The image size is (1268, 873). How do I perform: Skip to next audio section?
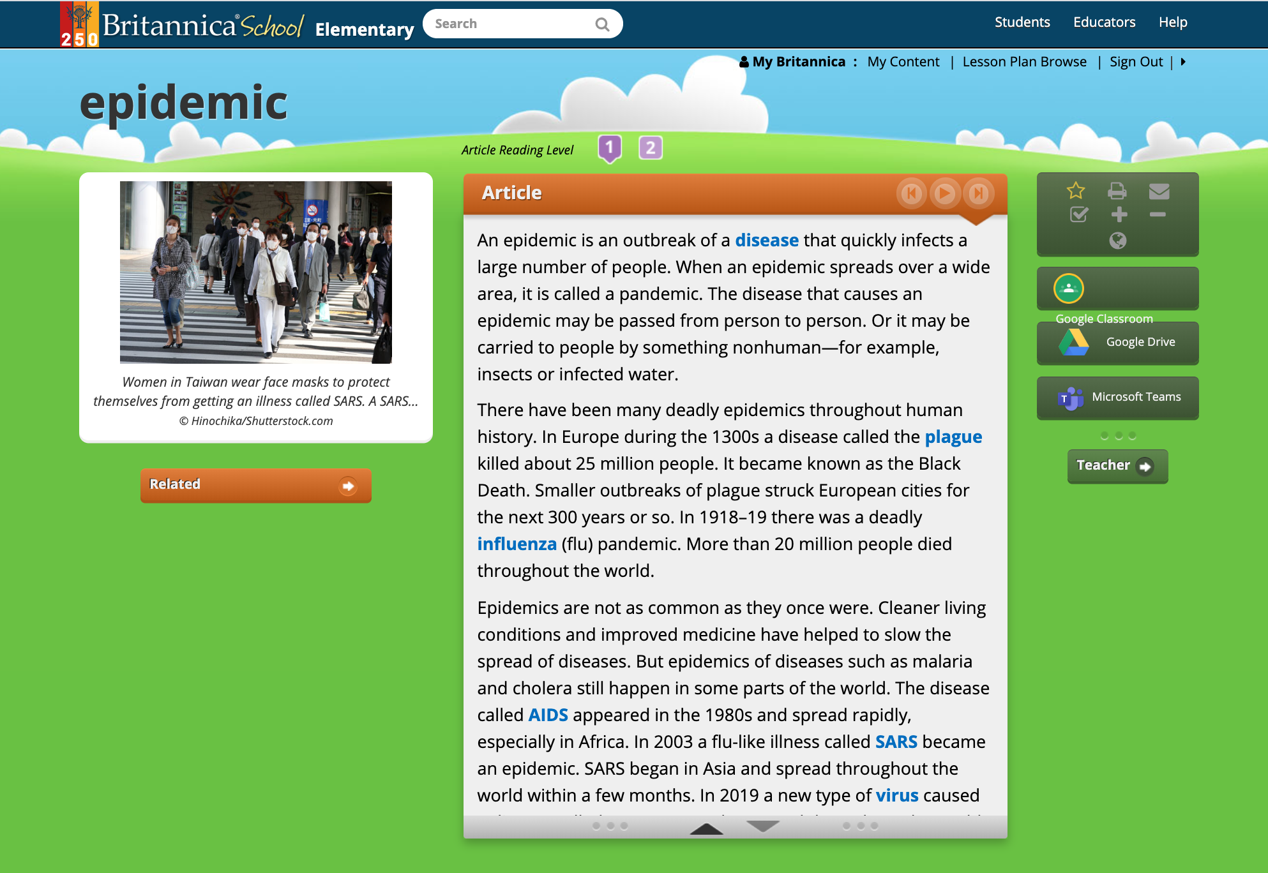[978, 193]
